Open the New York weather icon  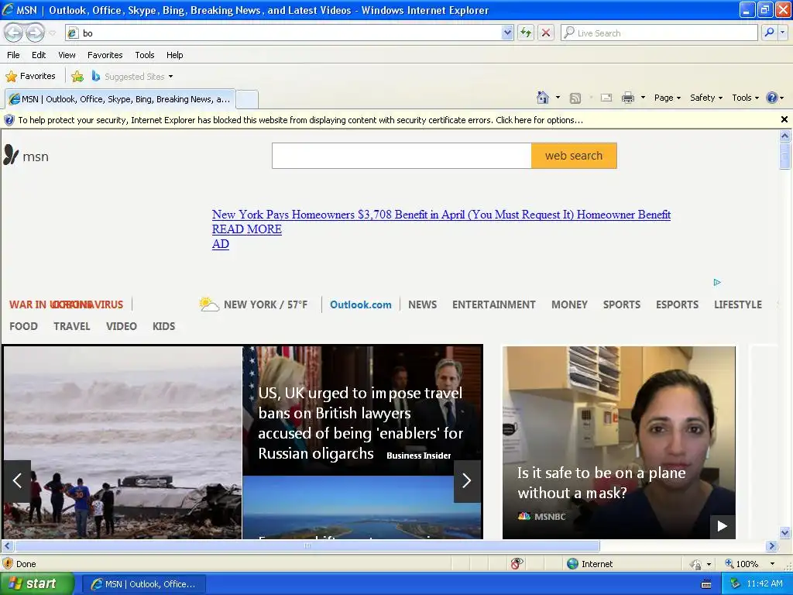(x=208, y=304)
